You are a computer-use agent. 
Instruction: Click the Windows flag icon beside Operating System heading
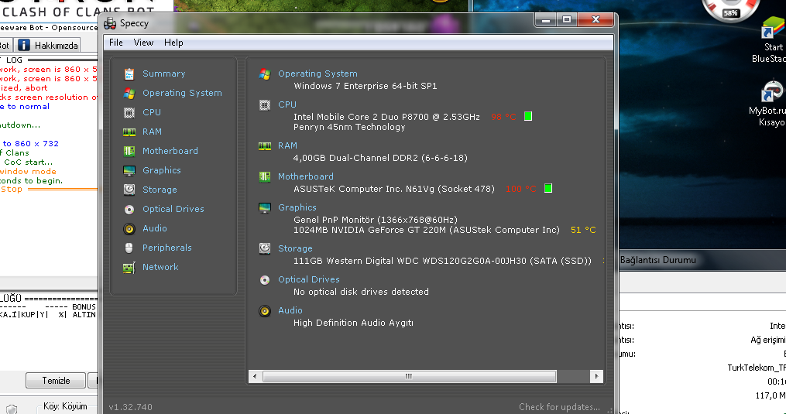point(265,74)
